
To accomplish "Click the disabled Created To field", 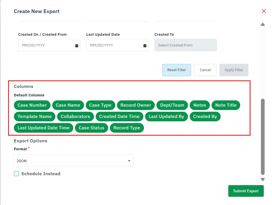I will (186, 45).
